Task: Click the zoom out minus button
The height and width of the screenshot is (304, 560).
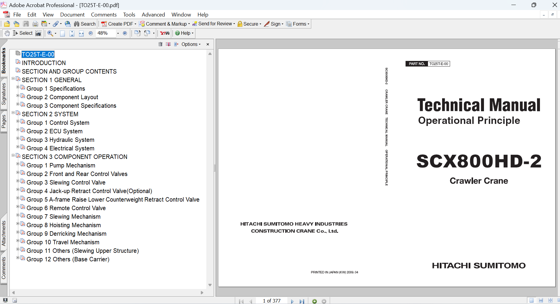Action: point(91,33)
